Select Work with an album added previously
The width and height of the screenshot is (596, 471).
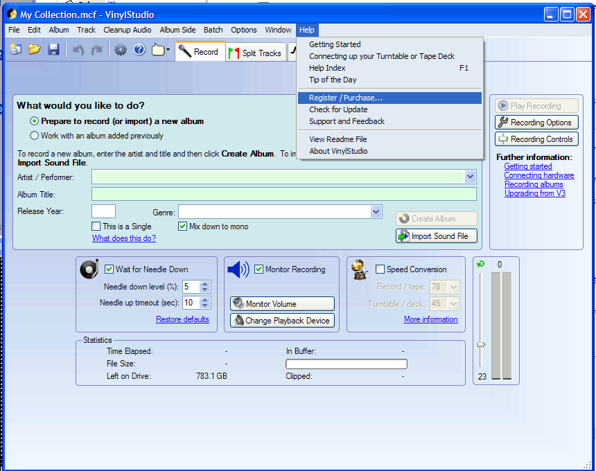[x=35, y=136]
